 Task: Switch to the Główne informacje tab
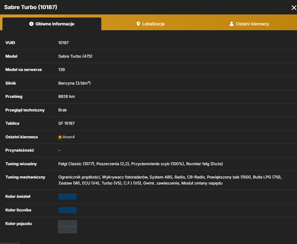[x=52, y=24]
